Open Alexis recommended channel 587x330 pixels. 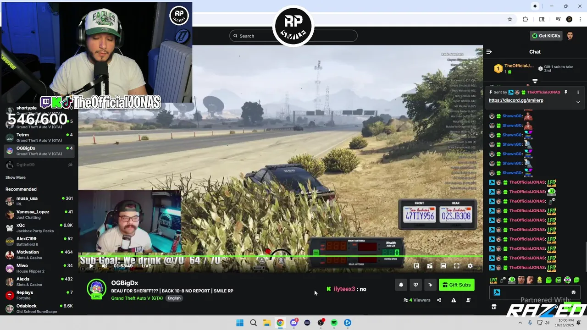pyautogui.click(x=39, y=281)
